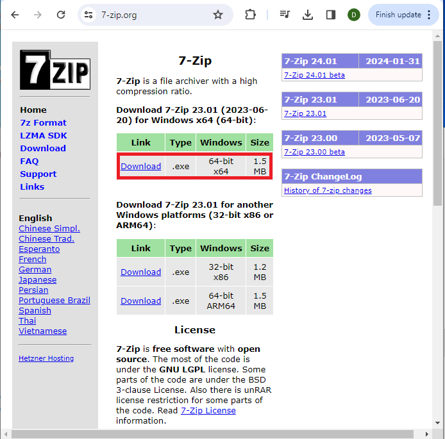Viewport: 445px width, 439px height.
Task: Reload the 7-zip.org page
Action: tap(61, 15)
